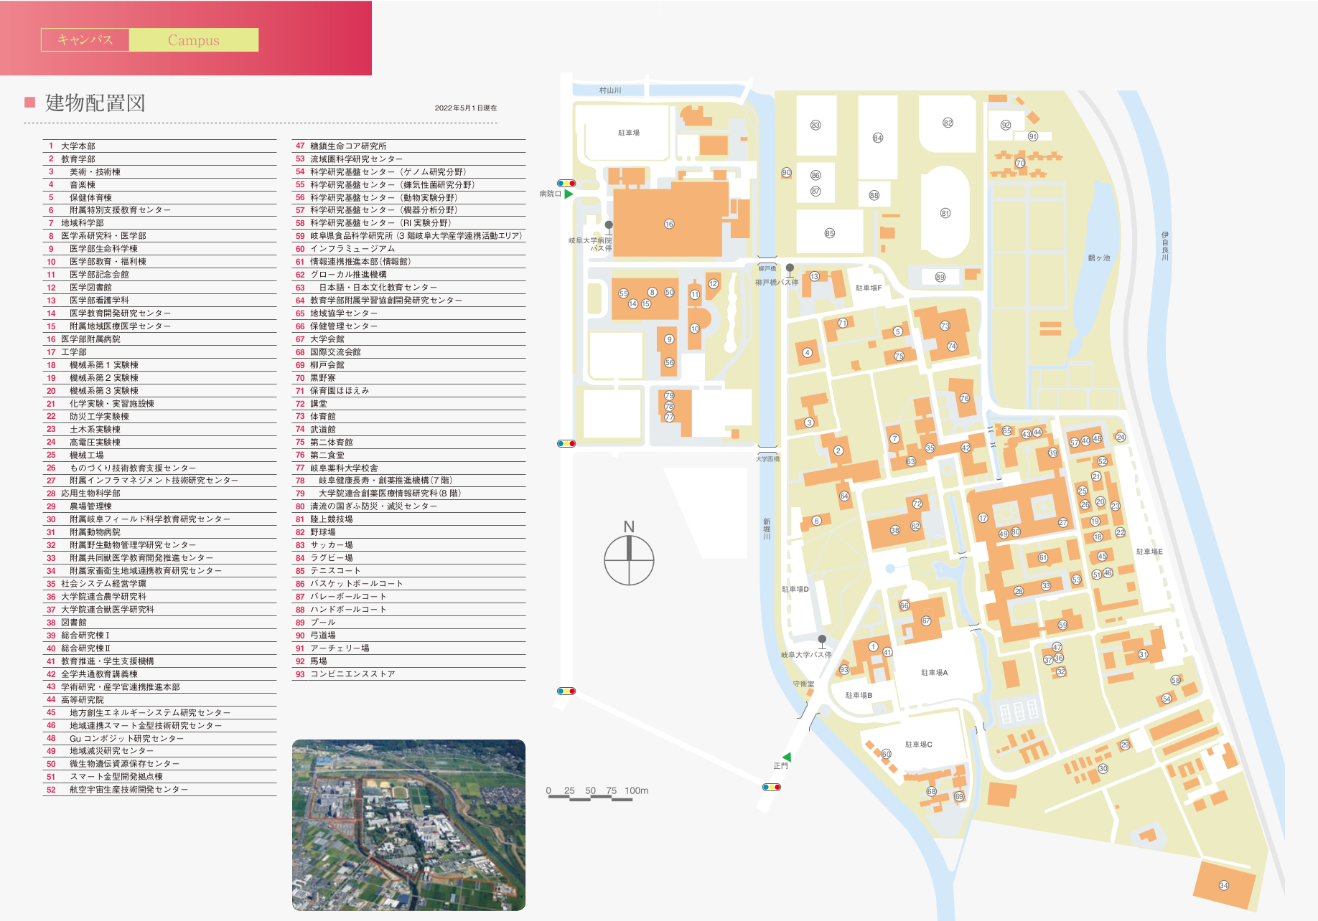Click the pink square beside 建物配置図

point(30,102)
